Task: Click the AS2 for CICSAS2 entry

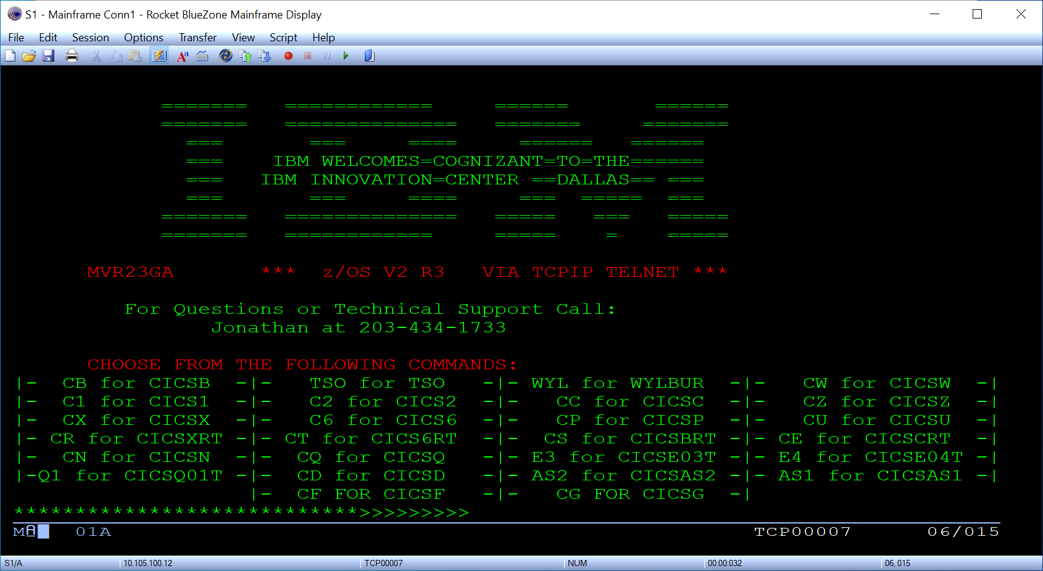Action: click(624, 476)
